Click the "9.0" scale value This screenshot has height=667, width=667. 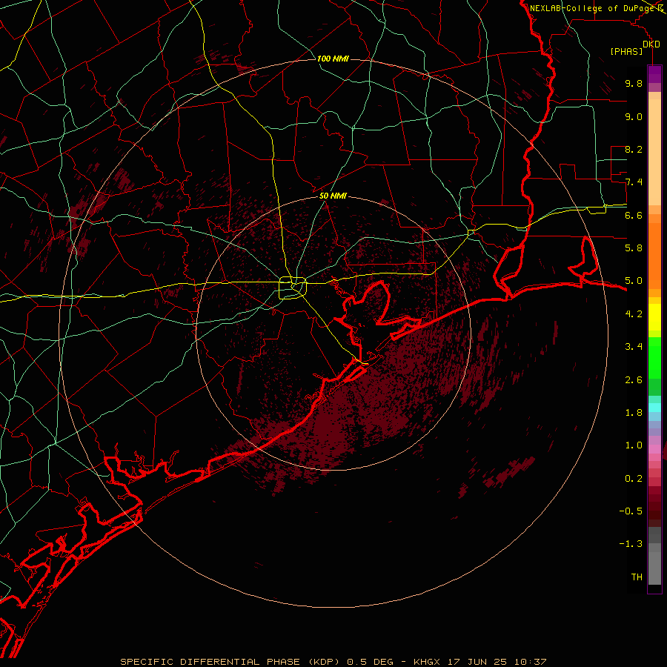[634, 116]
